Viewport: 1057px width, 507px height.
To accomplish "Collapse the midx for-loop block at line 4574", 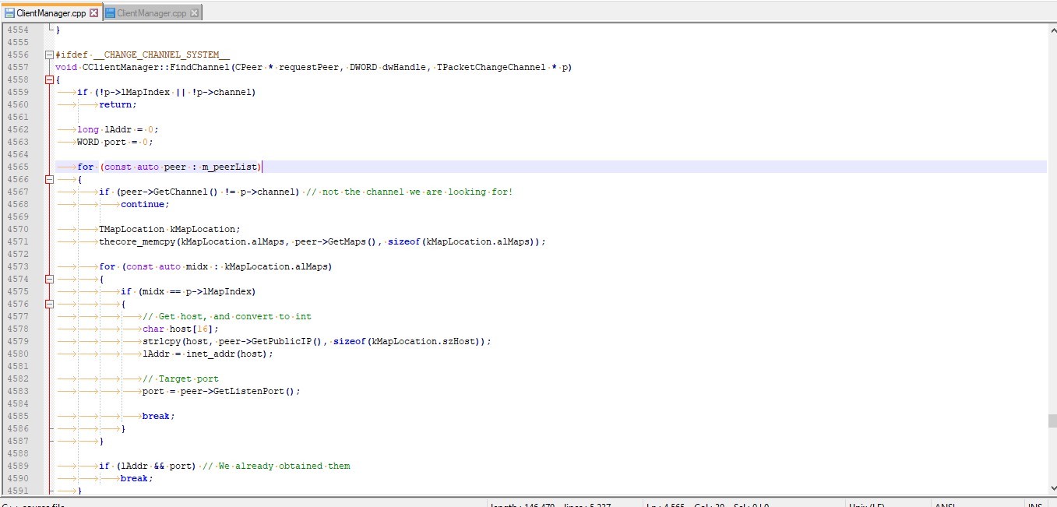I will click(x=50, y=279).
